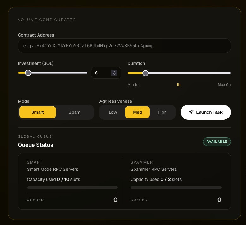246x225 pixels.
Task: Click the Smart QUEUED count value
Action: point(116,200)
